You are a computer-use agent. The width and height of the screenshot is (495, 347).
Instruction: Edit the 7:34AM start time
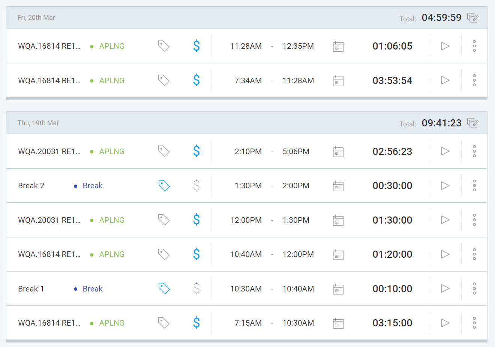[x=248, y=81]
